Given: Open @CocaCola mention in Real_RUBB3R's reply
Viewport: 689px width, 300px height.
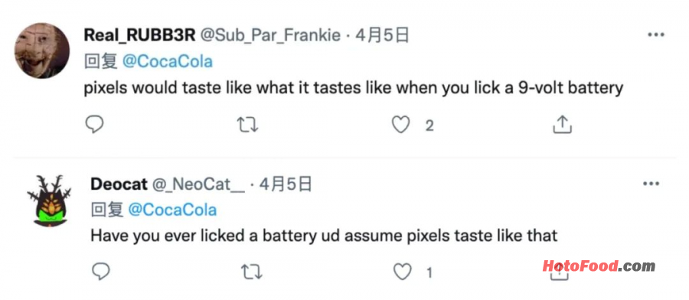Looking at the screenshot, I should point(167,61).
